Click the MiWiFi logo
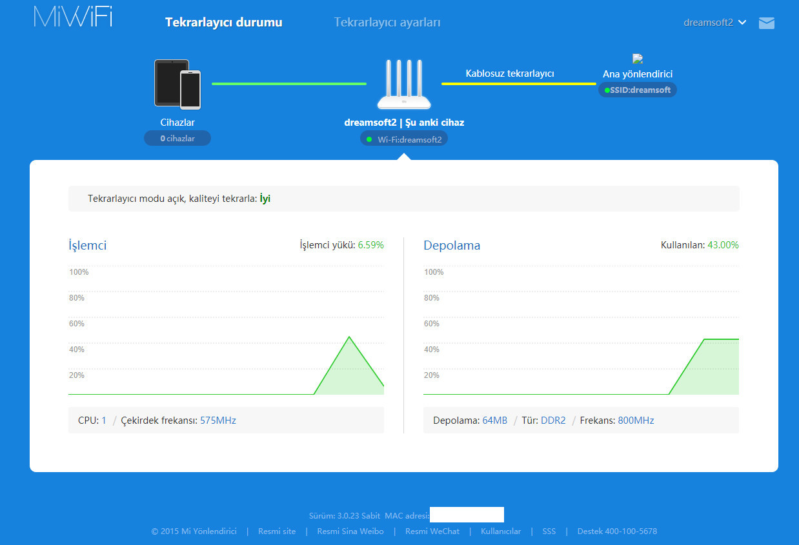The height and width of the screenshot is (545, 799). (73, 17)
